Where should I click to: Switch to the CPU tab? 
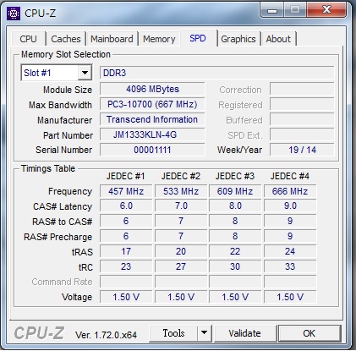pos(28,39)
